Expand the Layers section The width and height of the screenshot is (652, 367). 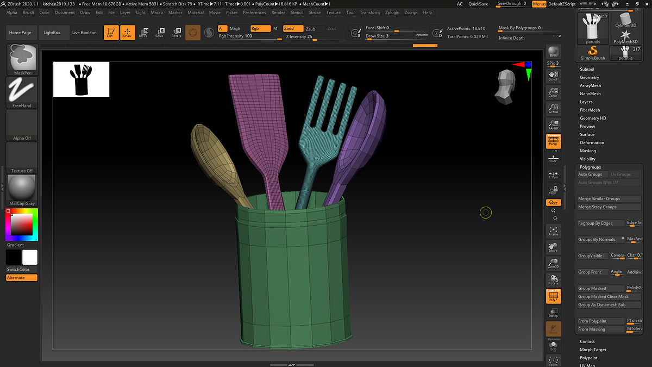click(x=586, y=102)
